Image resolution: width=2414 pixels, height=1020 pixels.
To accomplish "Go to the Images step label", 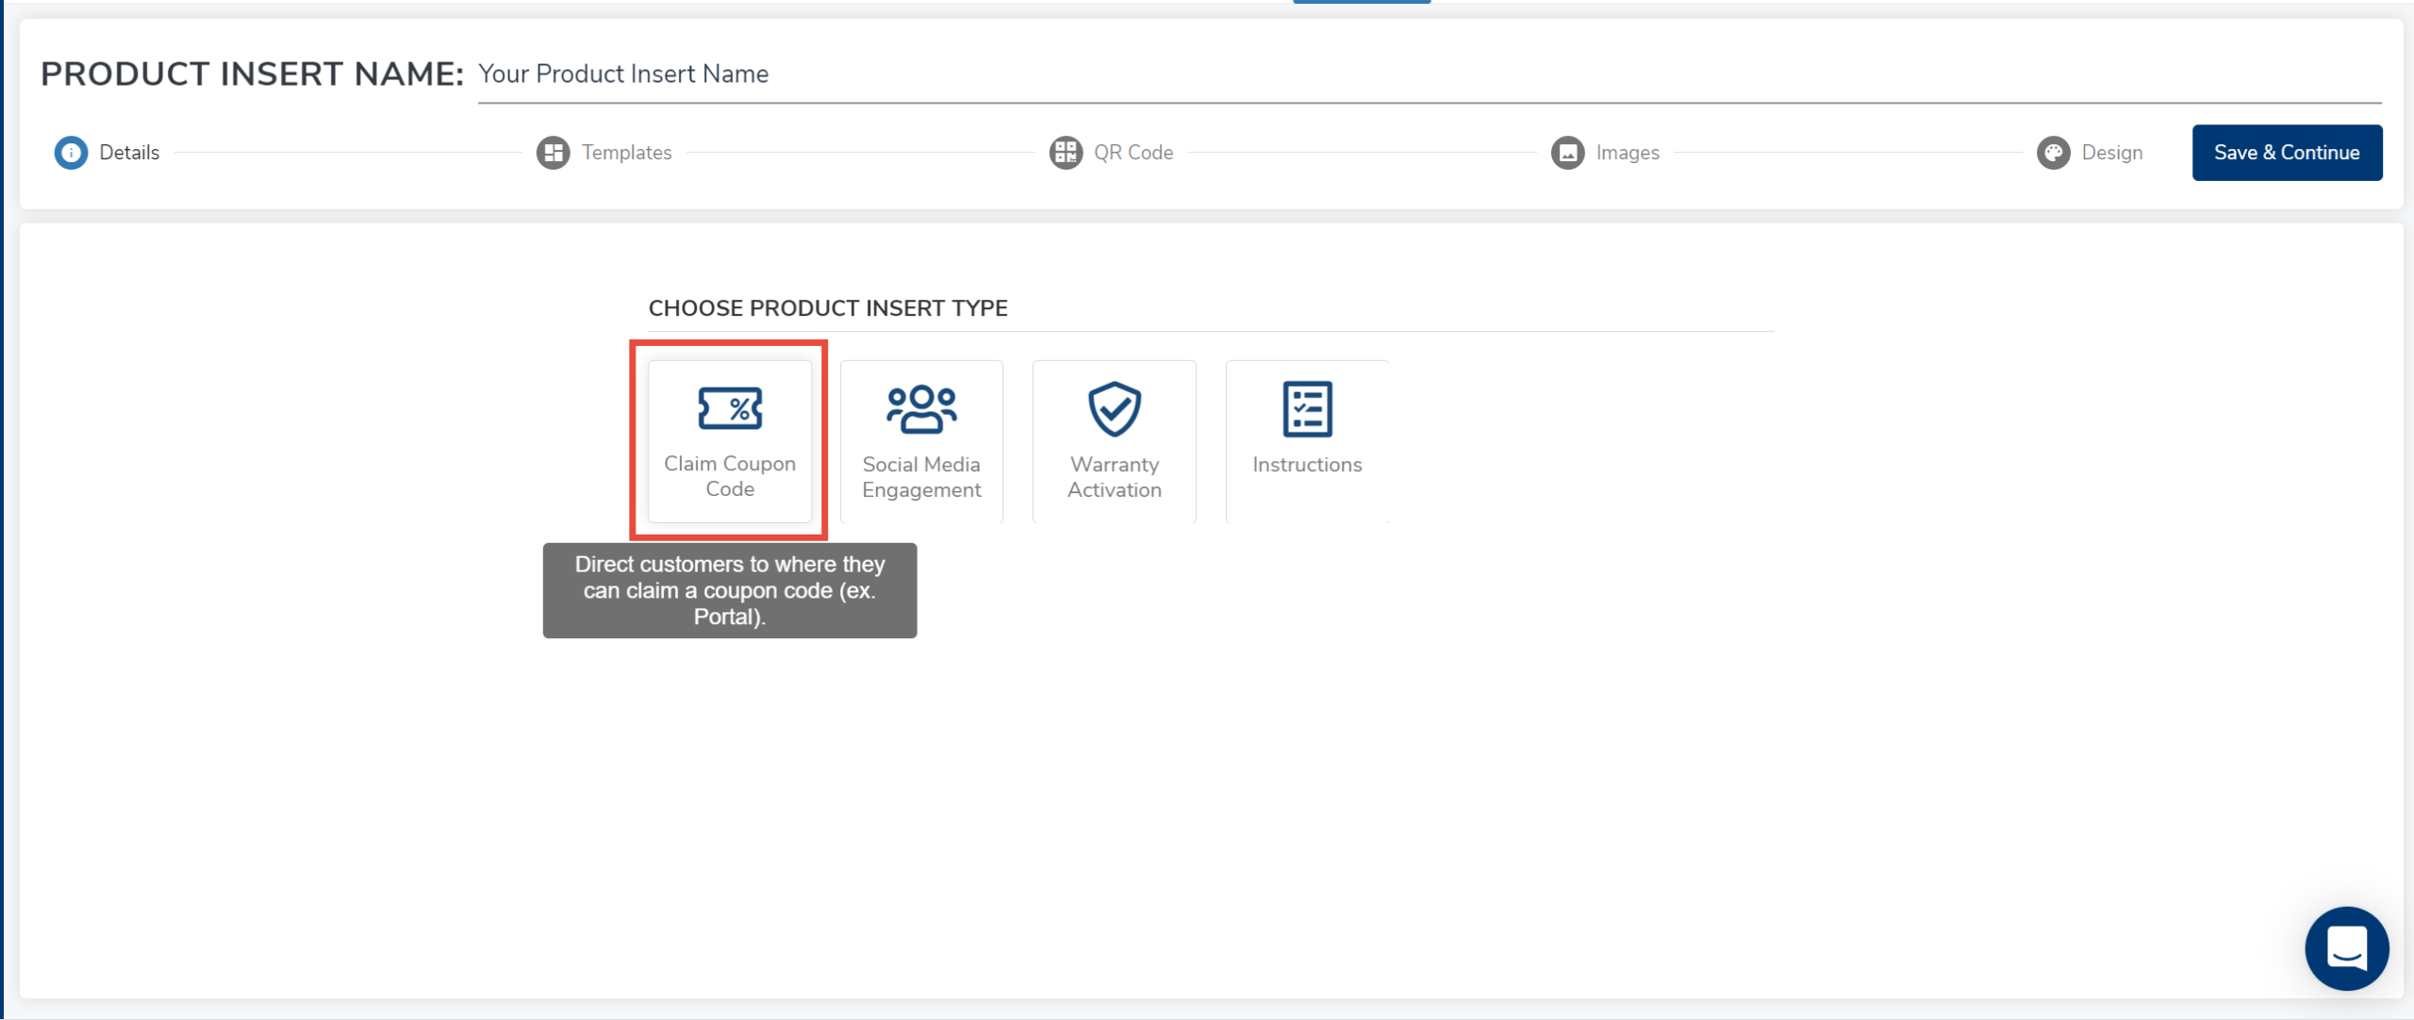I will pos(1628,153).
